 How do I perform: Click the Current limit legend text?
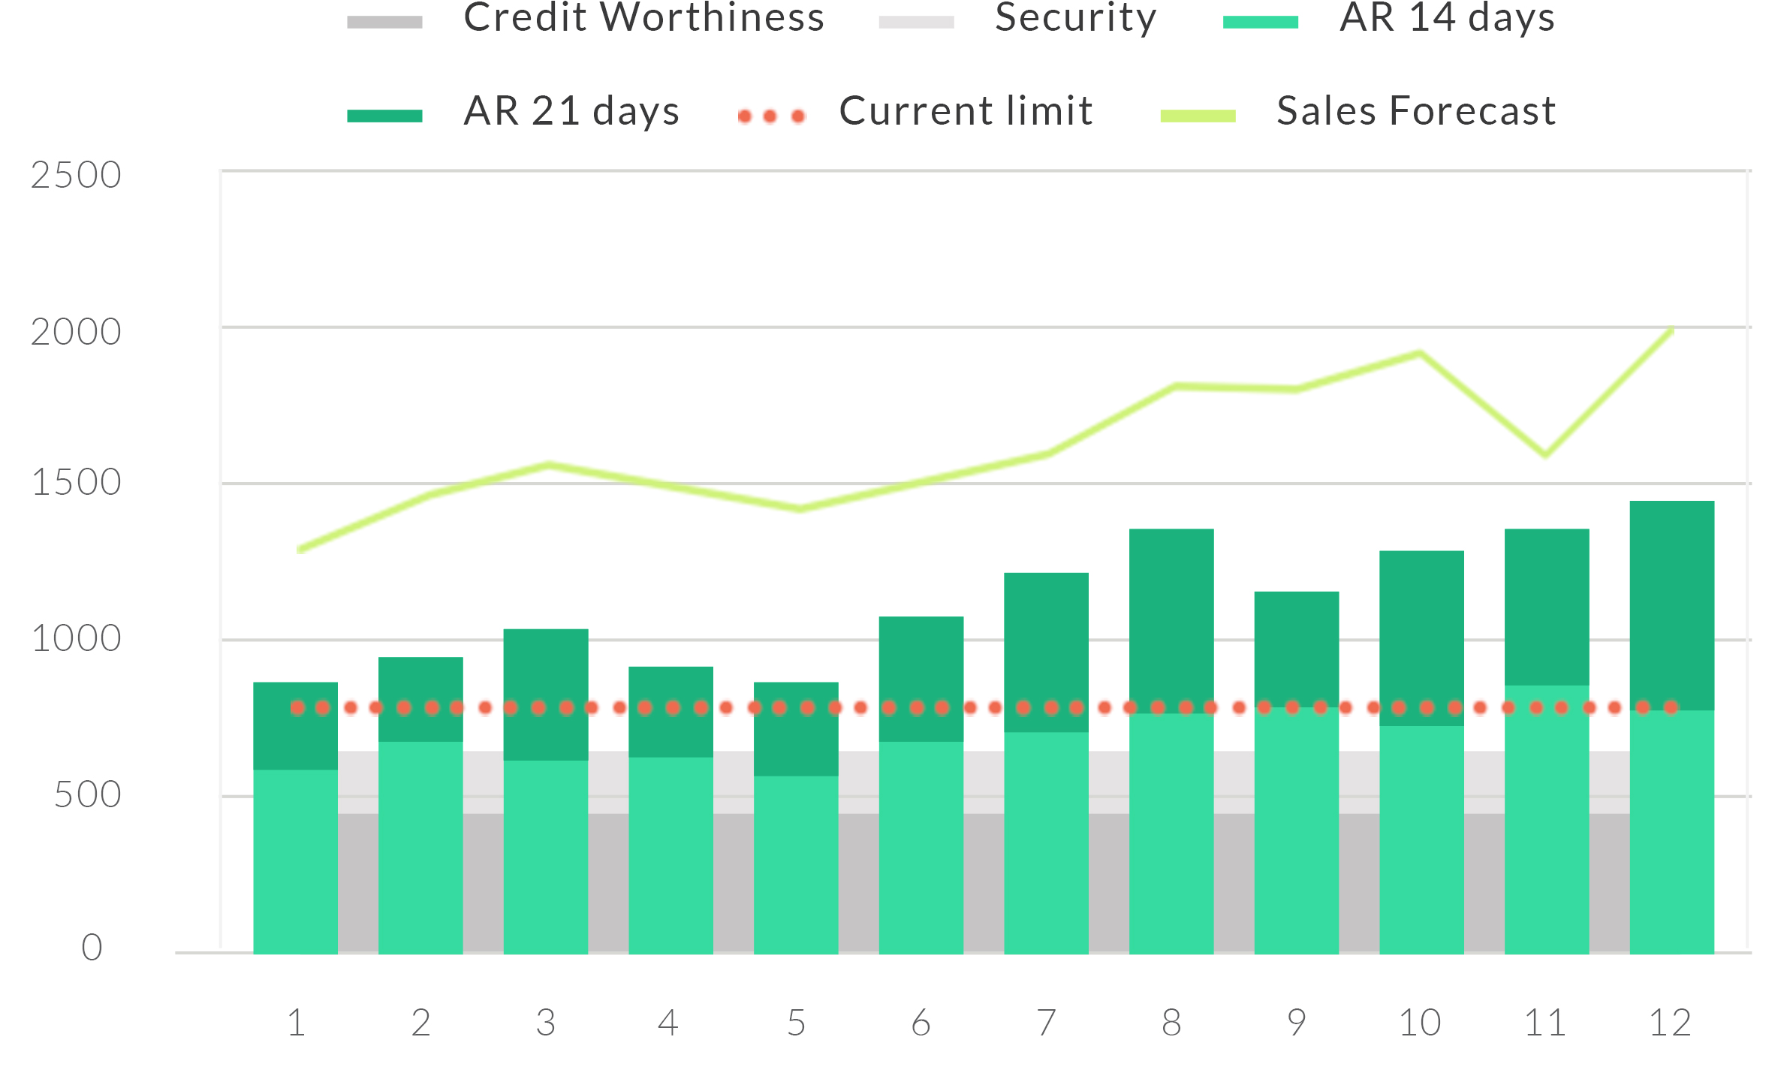(966, 111)
